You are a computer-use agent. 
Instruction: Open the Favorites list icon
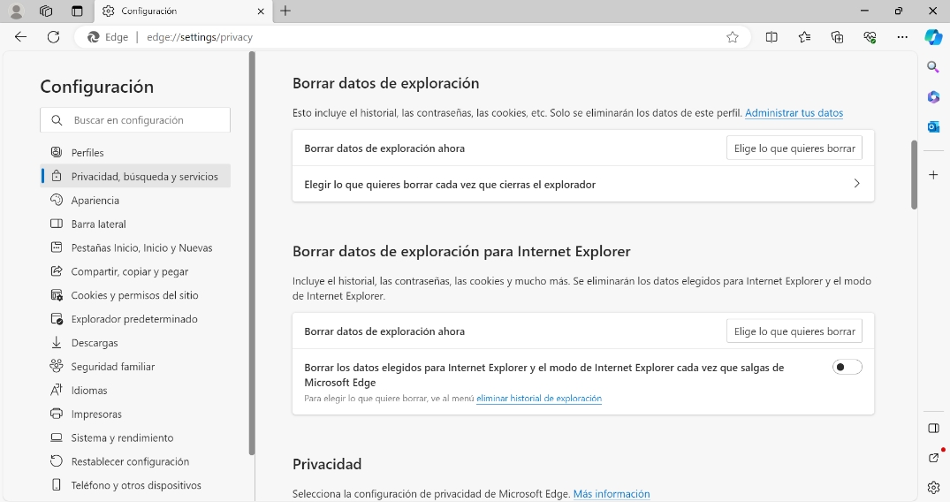point(804,37)
